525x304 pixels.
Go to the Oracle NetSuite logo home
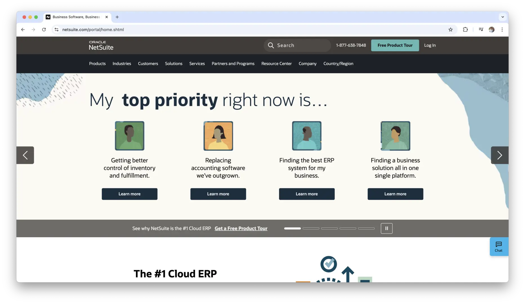101,45
